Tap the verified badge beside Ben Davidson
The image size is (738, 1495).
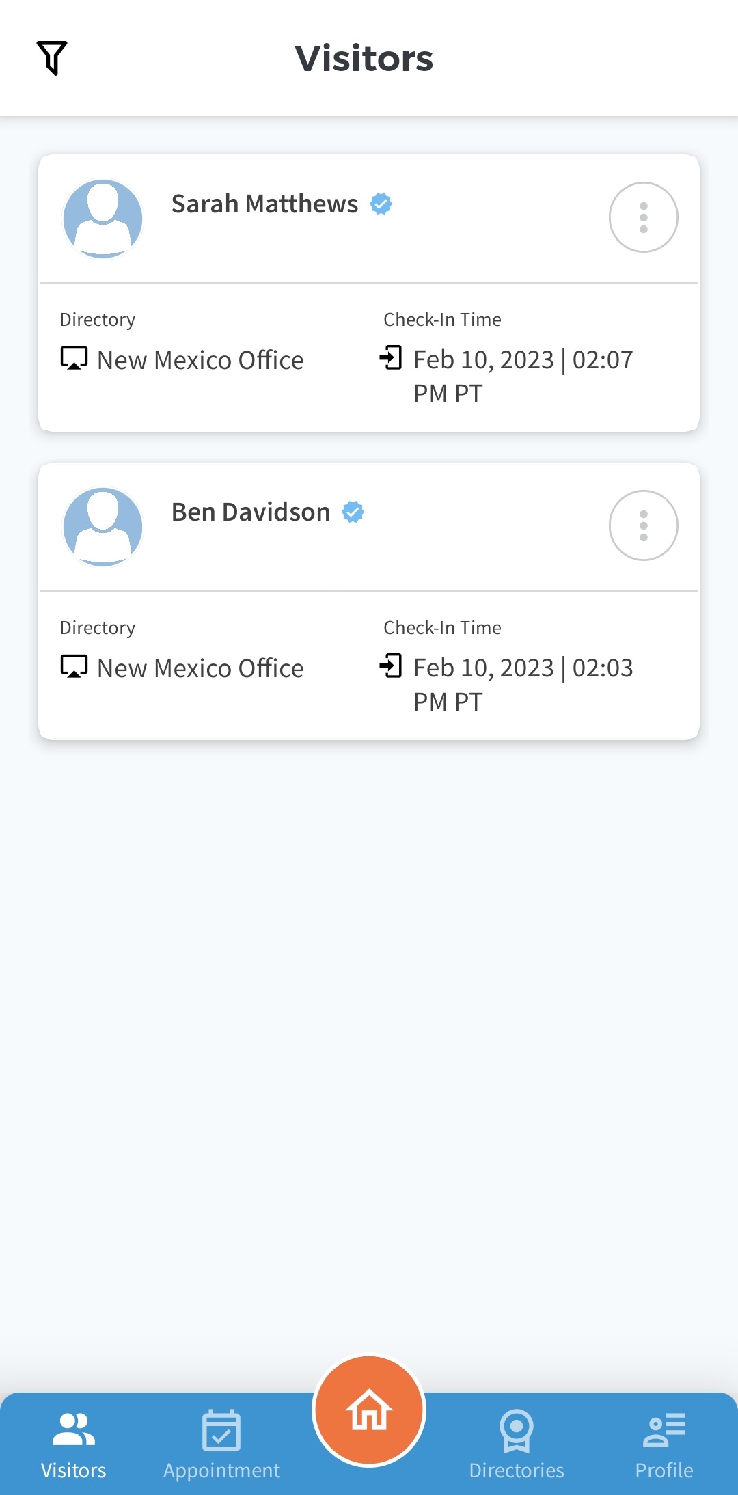[353, 512]
